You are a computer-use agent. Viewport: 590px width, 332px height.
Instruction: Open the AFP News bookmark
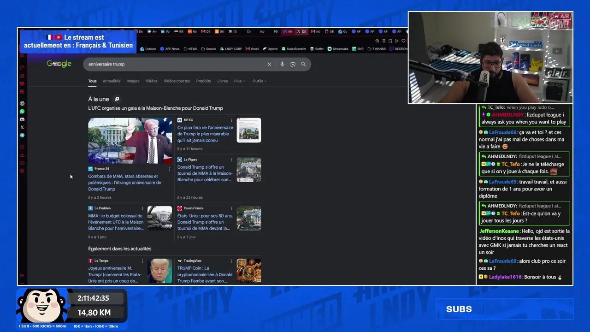pos(170,49)
